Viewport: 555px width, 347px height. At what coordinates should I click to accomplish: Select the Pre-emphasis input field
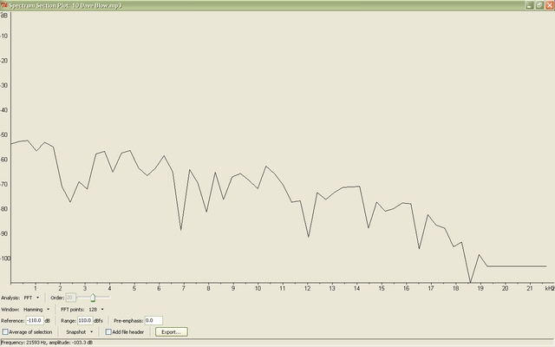click(x=153, y=320)
